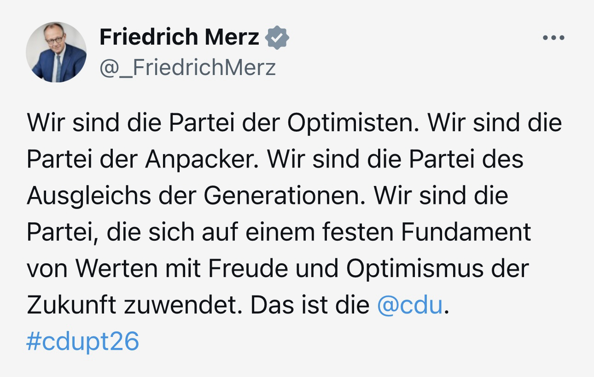Click the word "Partei," followed by a comma

point(62,232)
